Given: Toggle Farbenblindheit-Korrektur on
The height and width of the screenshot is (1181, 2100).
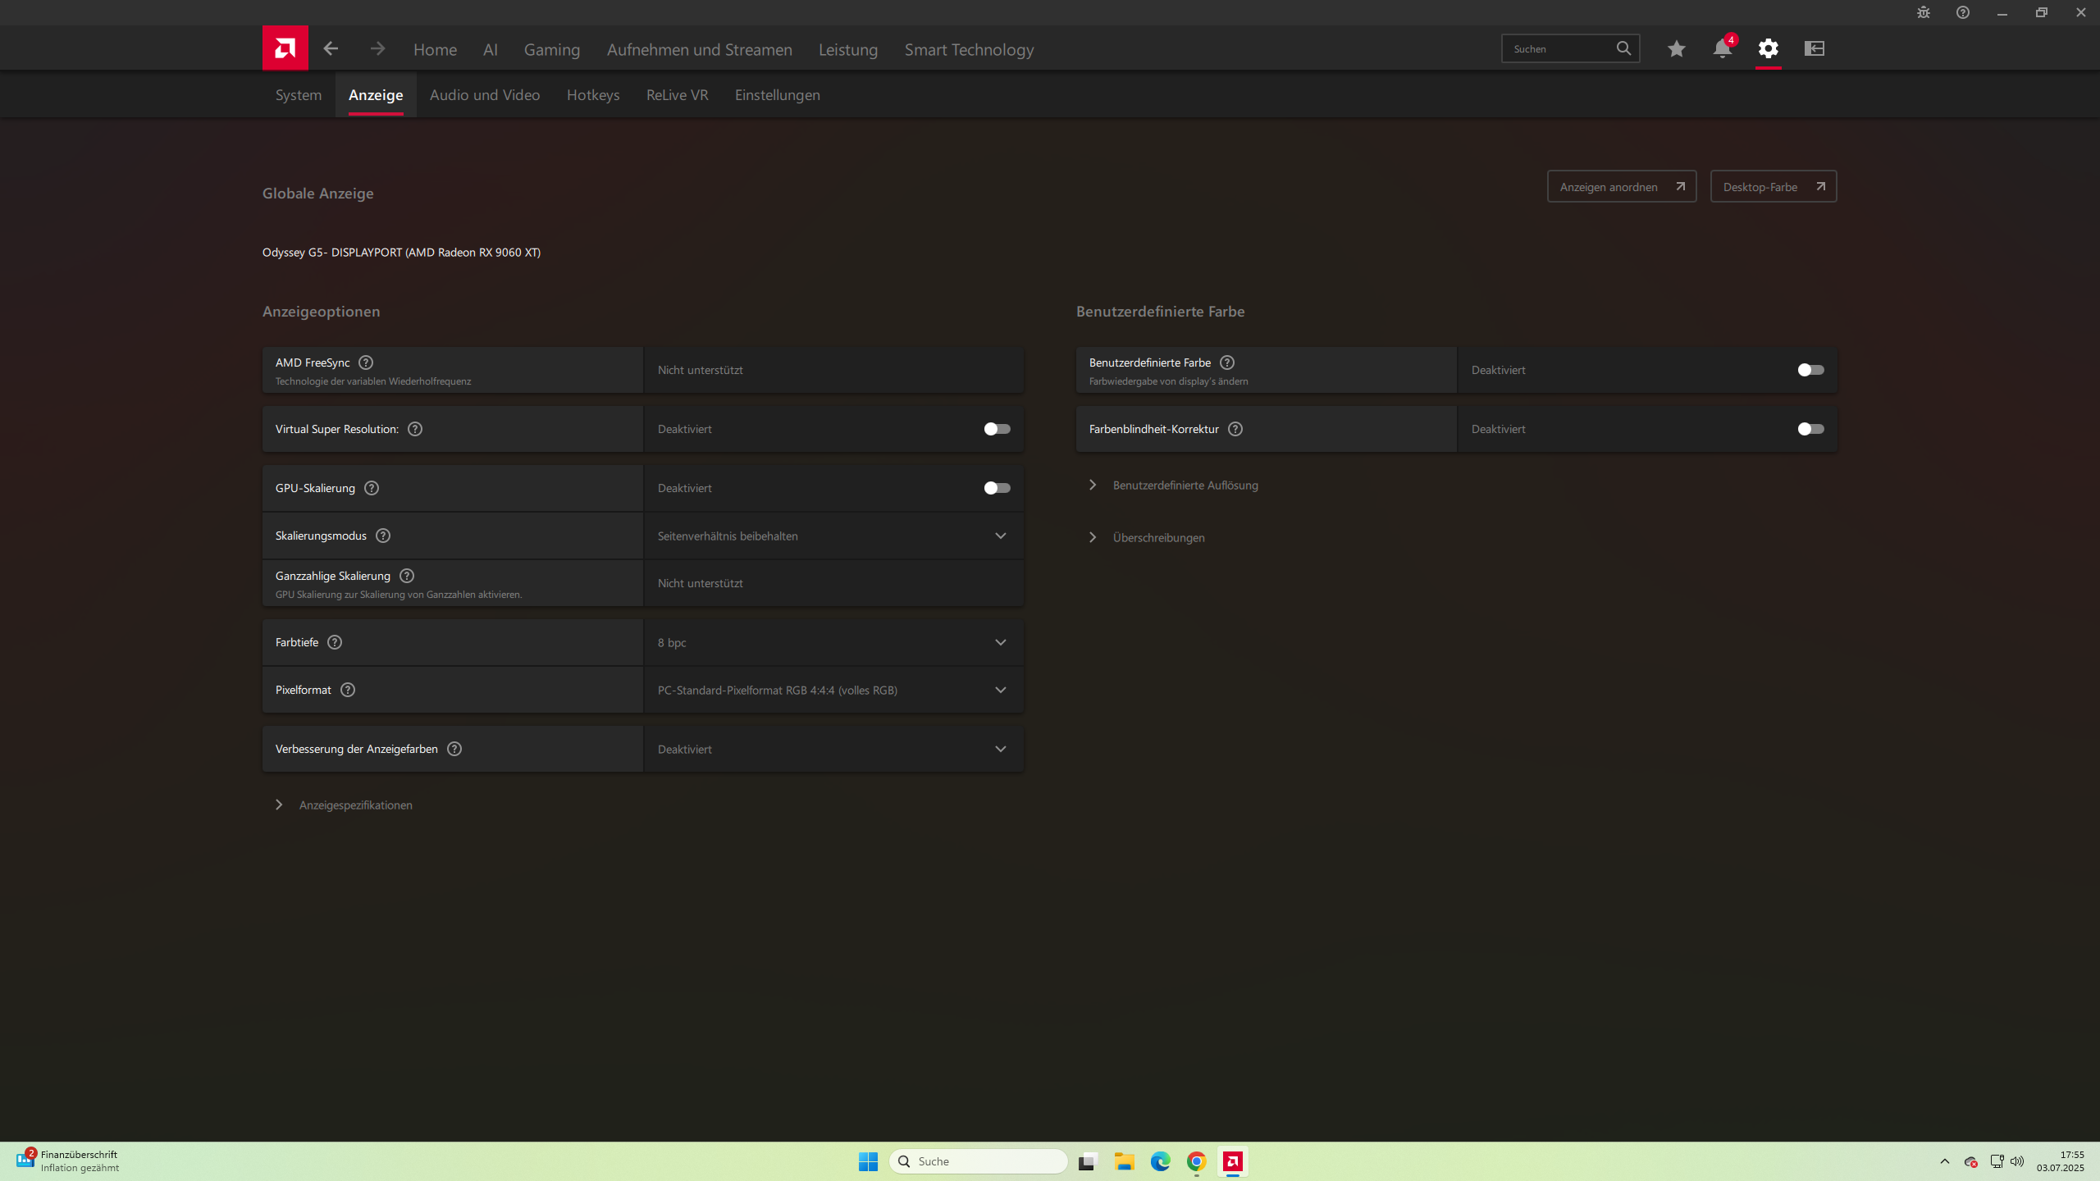Looking at the screenshot, I should [1810, 429].
